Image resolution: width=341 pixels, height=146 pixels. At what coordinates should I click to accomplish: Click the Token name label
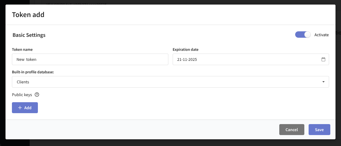pos(22,50)
